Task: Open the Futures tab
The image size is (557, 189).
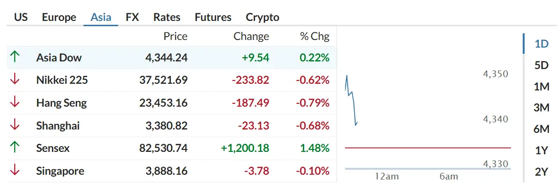Action: click(x=213, y=17)
